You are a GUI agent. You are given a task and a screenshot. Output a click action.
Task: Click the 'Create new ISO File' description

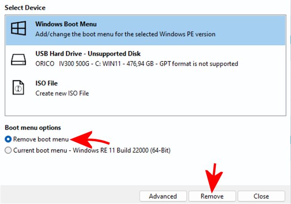coord(62,93)
